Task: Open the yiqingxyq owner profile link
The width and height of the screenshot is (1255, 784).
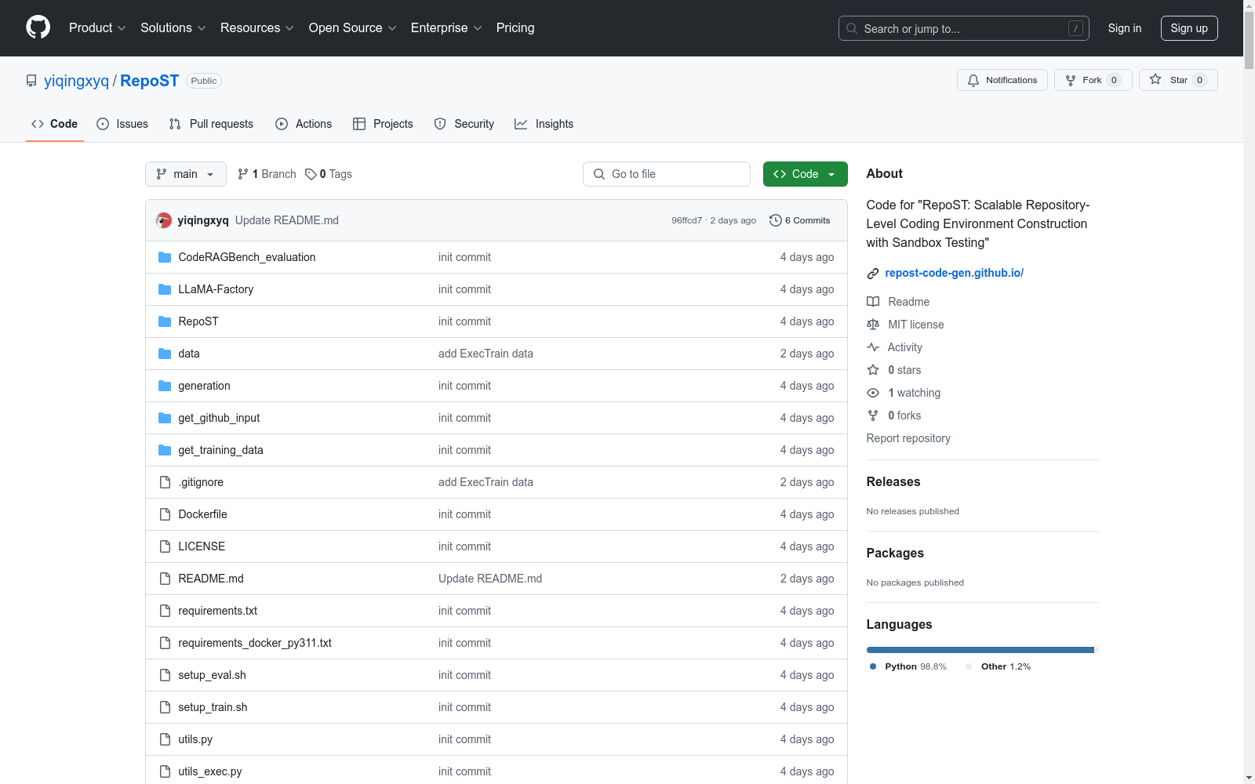Action: point(77,81)
